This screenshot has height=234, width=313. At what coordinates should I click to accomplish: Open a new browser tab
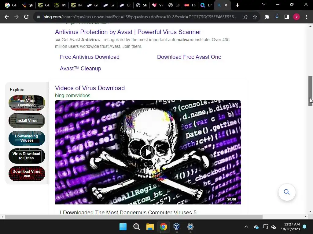(237, 5)
